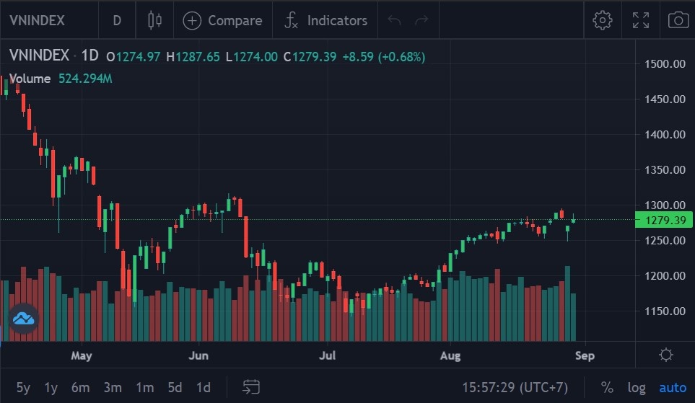Open the D interval dropdown
The image size is (695, 403).
coord(117,20)
